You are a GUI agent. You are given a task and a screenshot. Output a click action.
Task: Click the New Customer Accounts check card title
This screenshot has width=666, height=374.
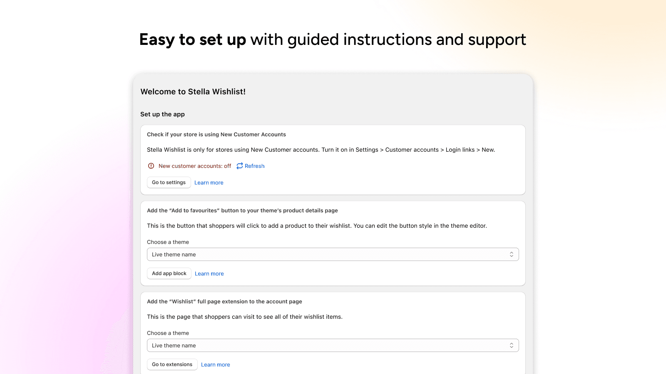[216, 135]
